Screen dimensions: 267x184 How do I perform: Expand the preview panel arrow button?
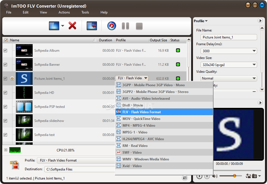tap(260, 103)
